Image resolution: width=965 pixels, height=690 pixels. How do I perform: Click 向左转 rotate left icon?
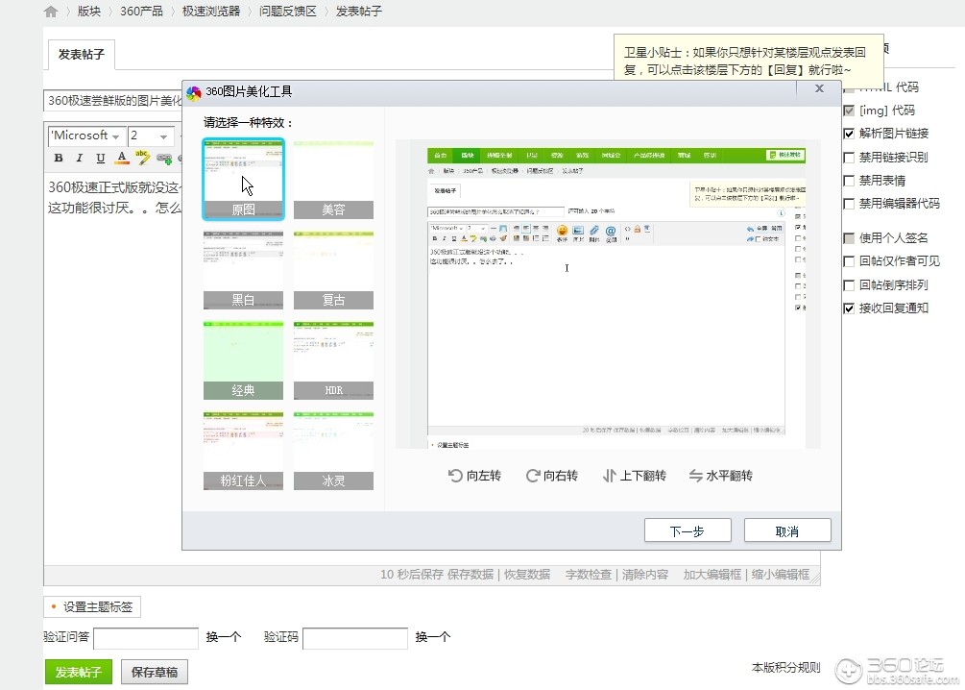[474, 476]
